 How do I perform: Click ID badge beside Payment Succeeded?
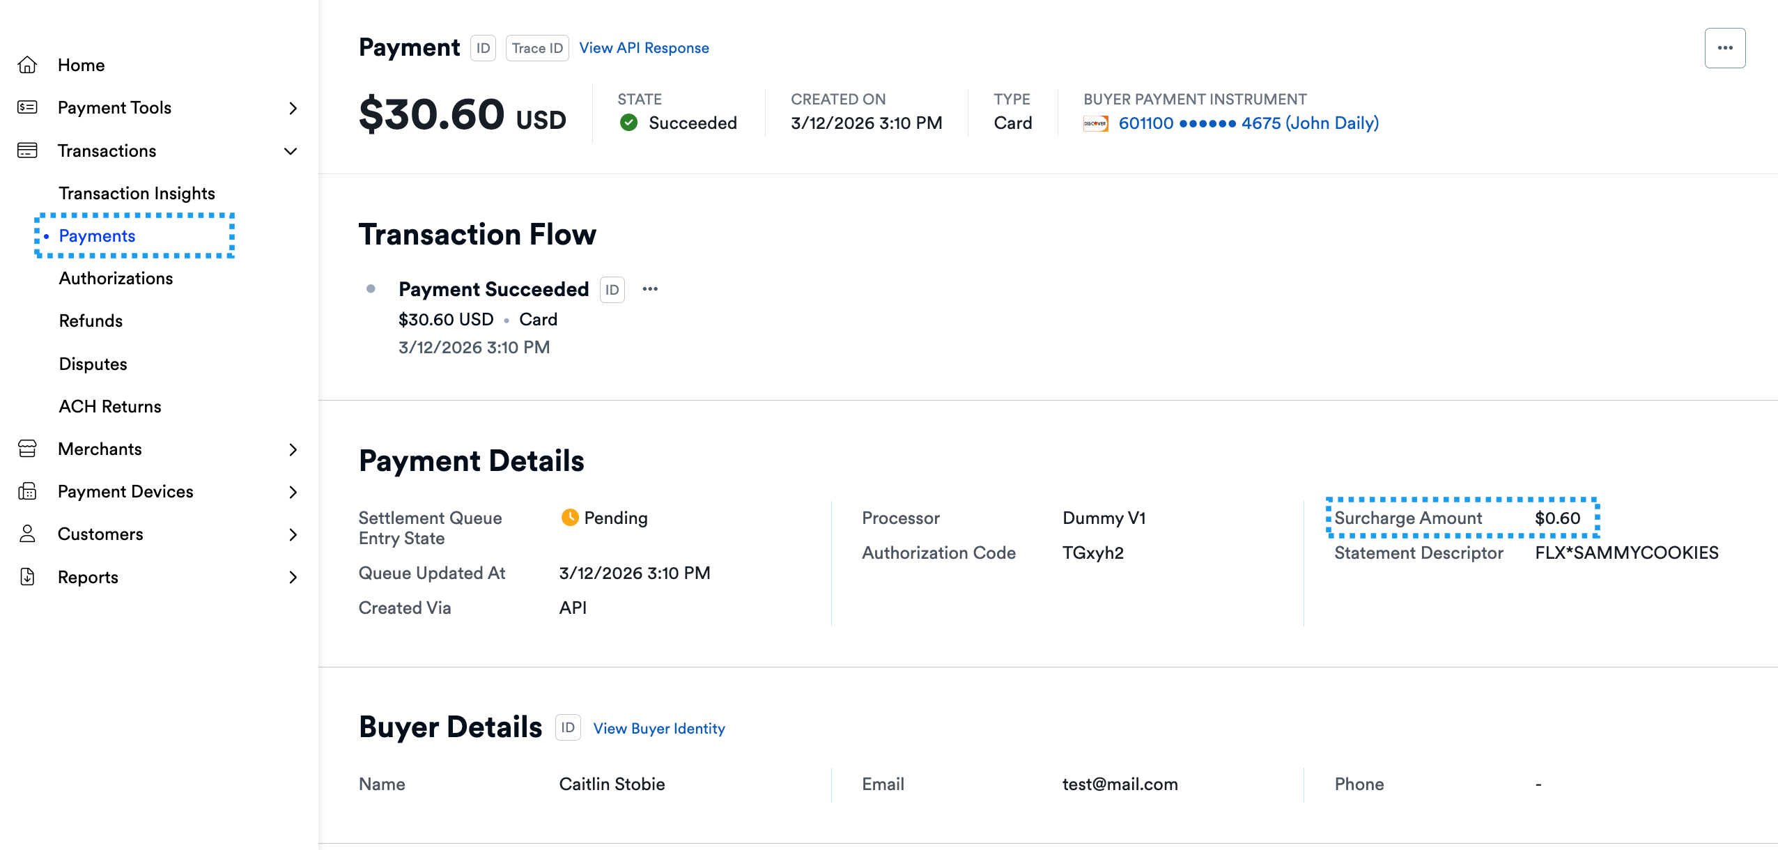612,290
